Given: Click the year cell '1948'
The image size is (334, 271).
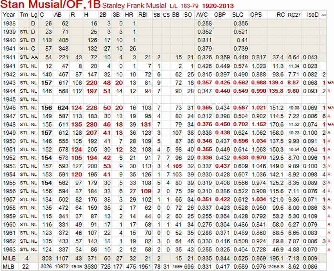Looking at the screenshot, I should tap(9, 124).
